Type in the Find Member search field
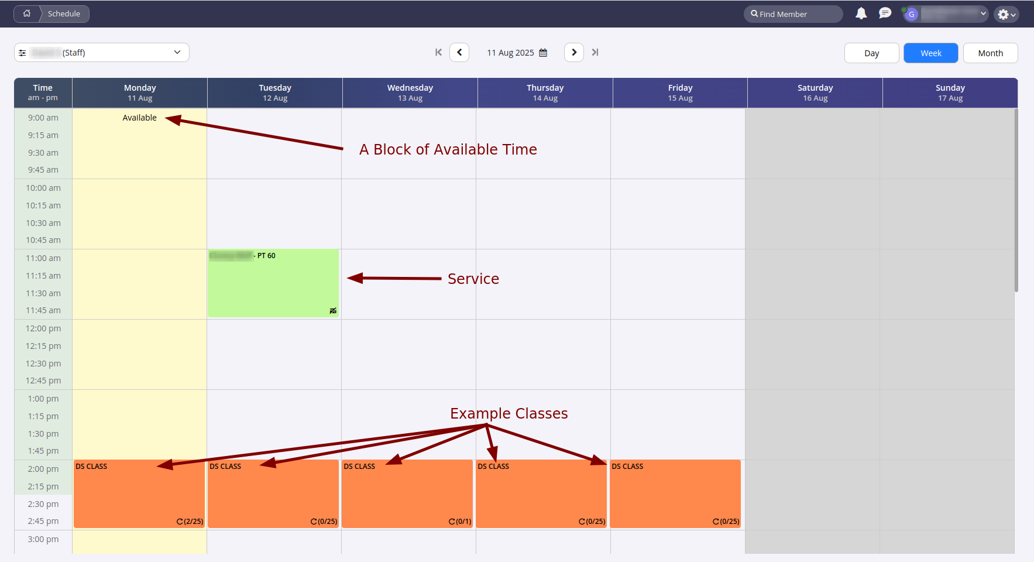Viewport: 1034px width, 562px height. [796, 14]
